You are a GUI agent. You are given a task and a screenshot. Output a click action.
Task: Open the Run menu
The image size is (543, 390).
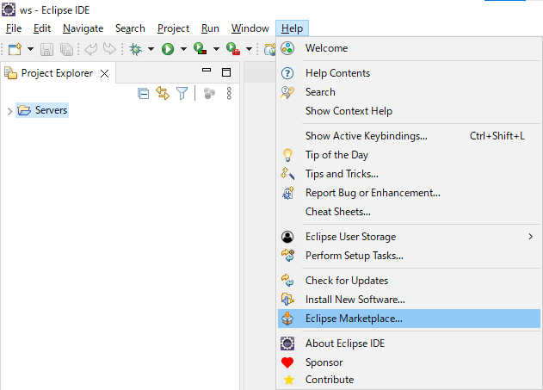click(210, 28)
